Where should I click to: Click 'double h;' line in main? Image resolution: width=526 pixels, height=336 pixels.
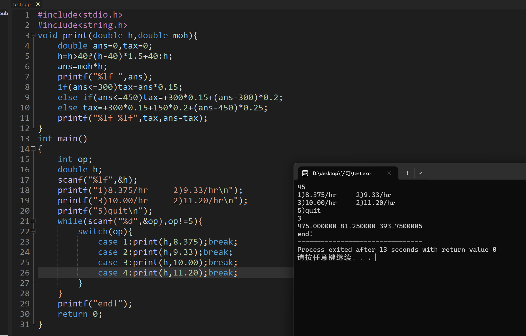(80, 170)
